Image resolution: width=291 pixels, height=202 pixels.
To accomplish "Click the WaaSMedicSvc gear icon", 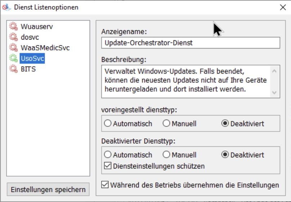I will [13, 47].
